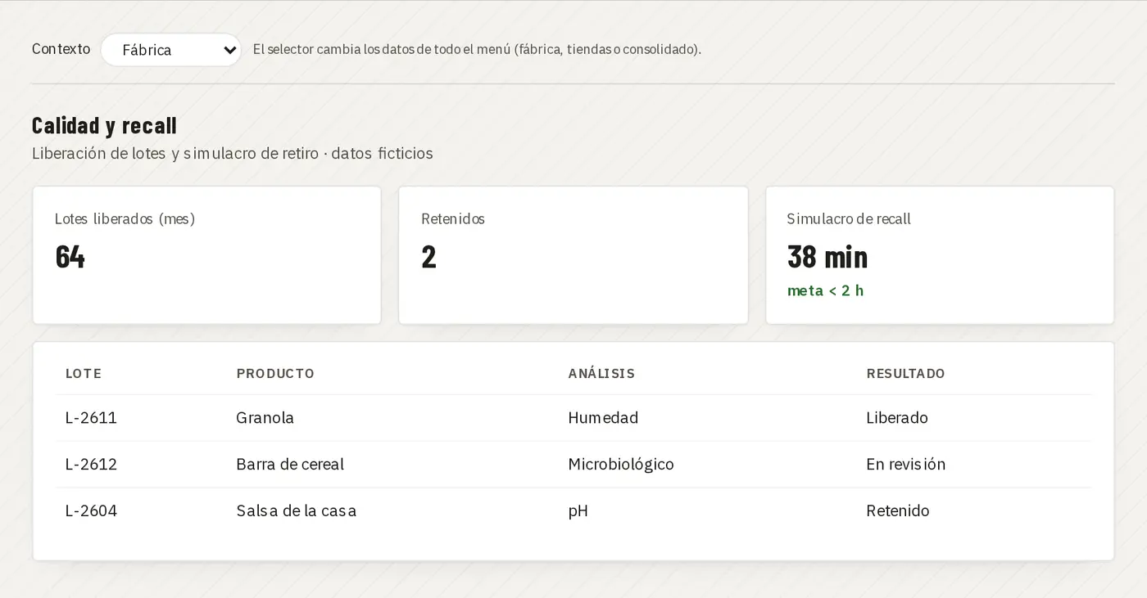Click the RESULTADO column header
Screen dimensions: 1147x598
905,373
